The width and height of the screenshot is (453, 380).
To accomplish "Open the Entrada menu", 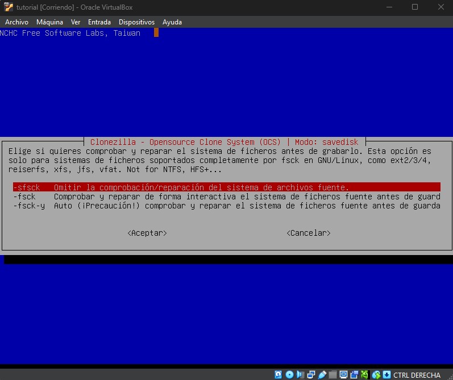I will pyautogui.click(x=99, y=22).
